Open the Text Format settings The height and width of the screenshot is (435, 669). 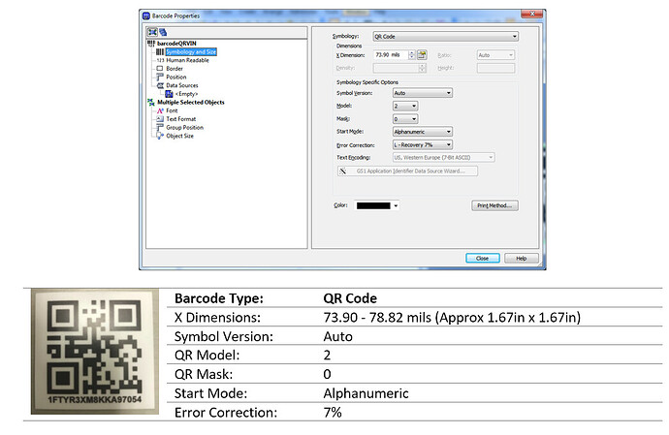[x=181, y=119]
